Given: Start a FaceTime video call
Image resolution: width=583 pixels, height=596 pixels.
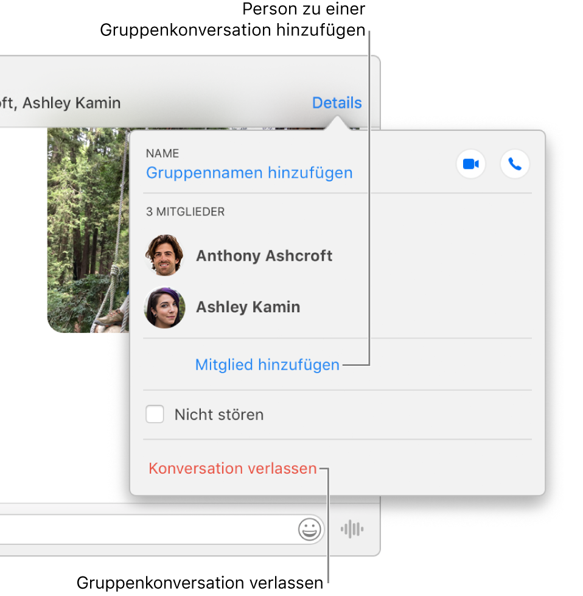Looking at the screenshot, I should [470, 164].
